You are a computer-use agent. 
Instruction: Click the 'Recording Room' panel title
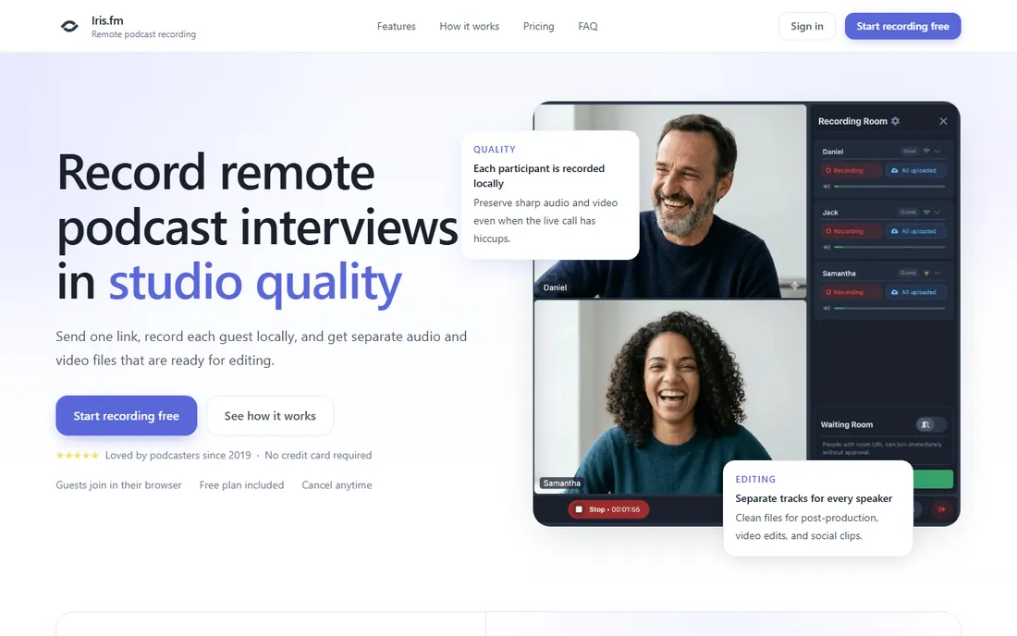pos(852,121)
